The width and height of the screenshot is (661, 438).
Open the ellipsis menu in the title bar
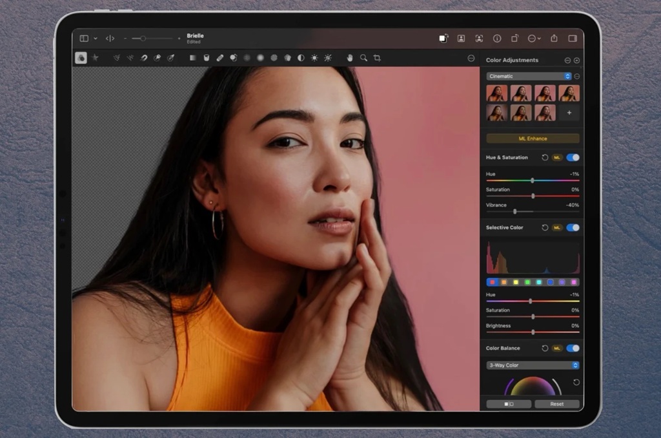tap(532, 38)
